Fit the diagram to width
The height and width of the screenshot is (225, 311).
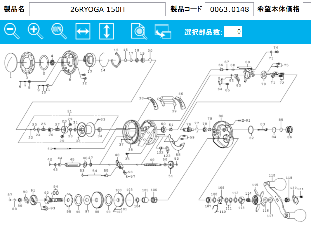[x=83, y=31]
